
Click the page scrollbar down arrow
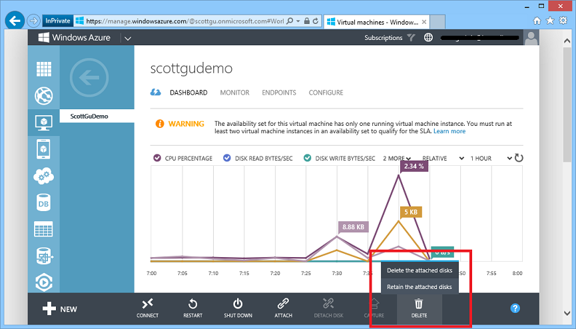567,313
